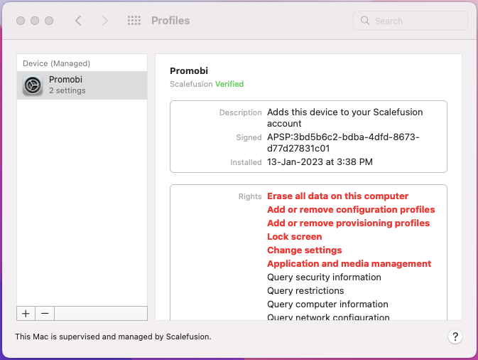Go forward with the right chevron arrow

tap(105, 21)
